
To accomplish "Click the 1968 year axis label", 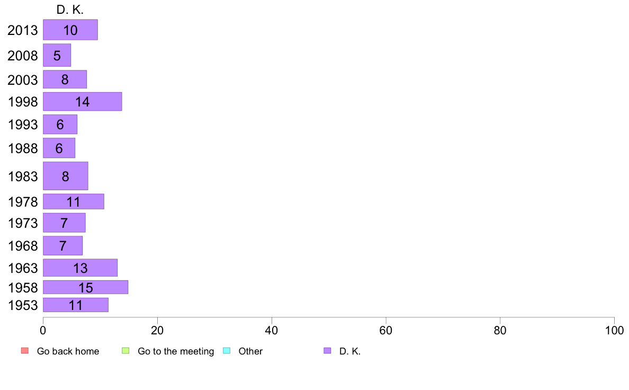I will point(23,246).
